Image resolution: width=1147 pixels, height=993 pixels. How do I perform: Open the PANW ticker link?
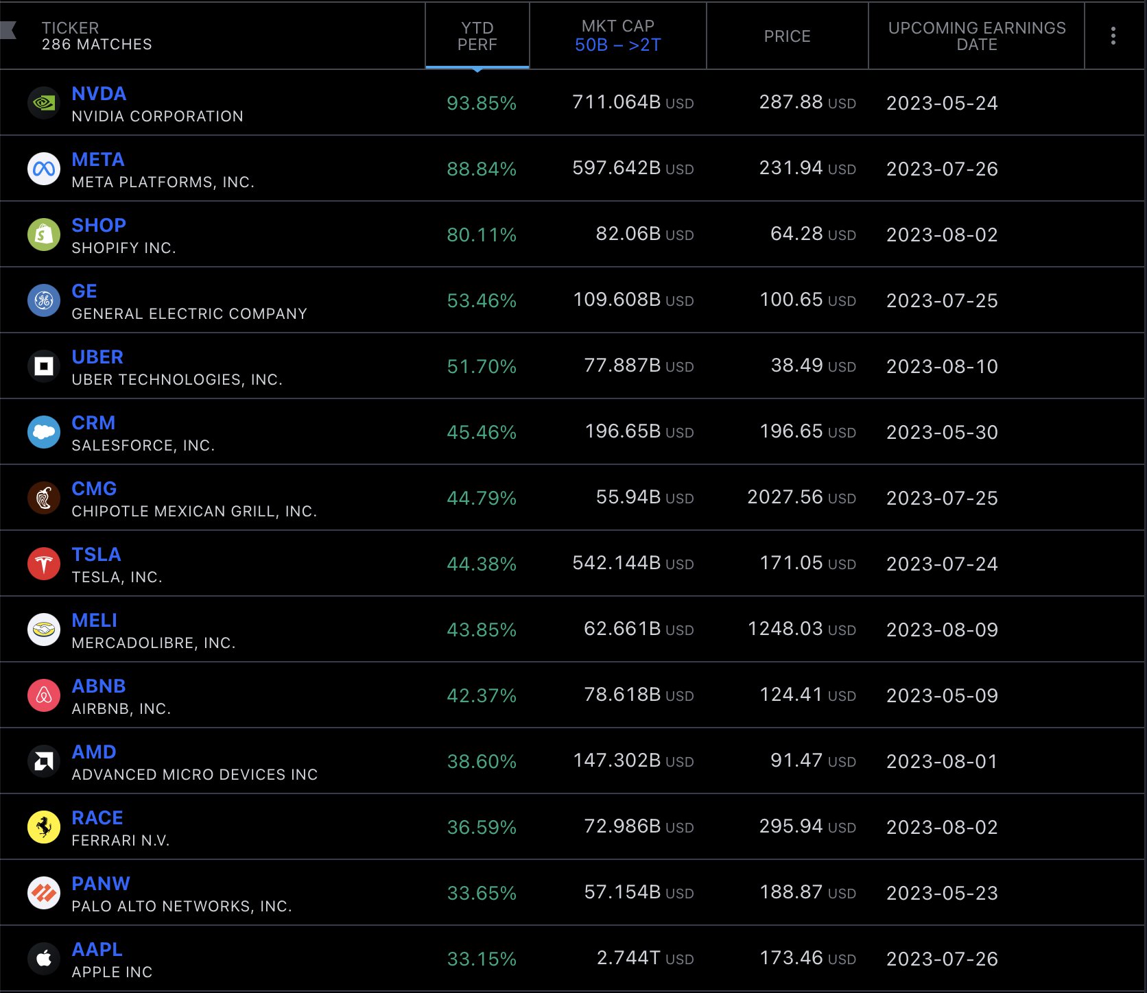101,883
